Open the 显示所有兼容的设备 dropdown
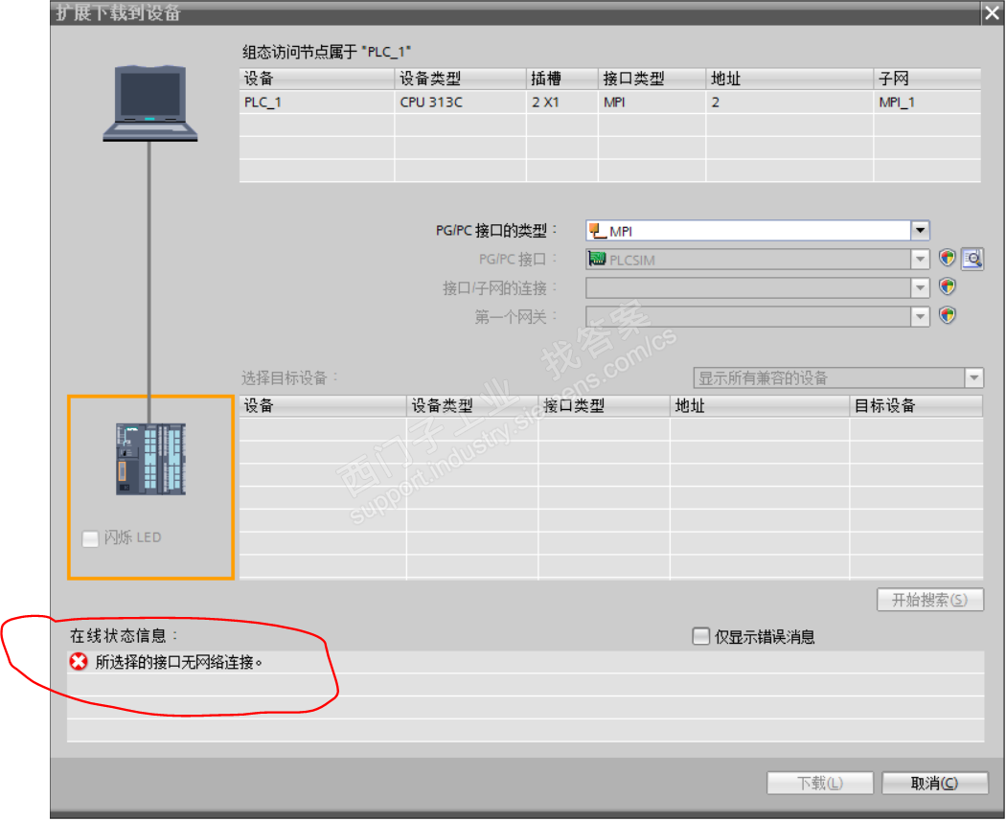The image size is (1006, 821). [x=974, y=377]
